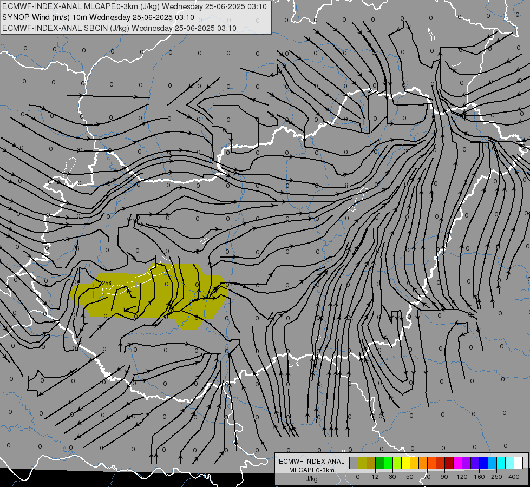
Task: Click the legend tick label 50
Action: (410, 477)
